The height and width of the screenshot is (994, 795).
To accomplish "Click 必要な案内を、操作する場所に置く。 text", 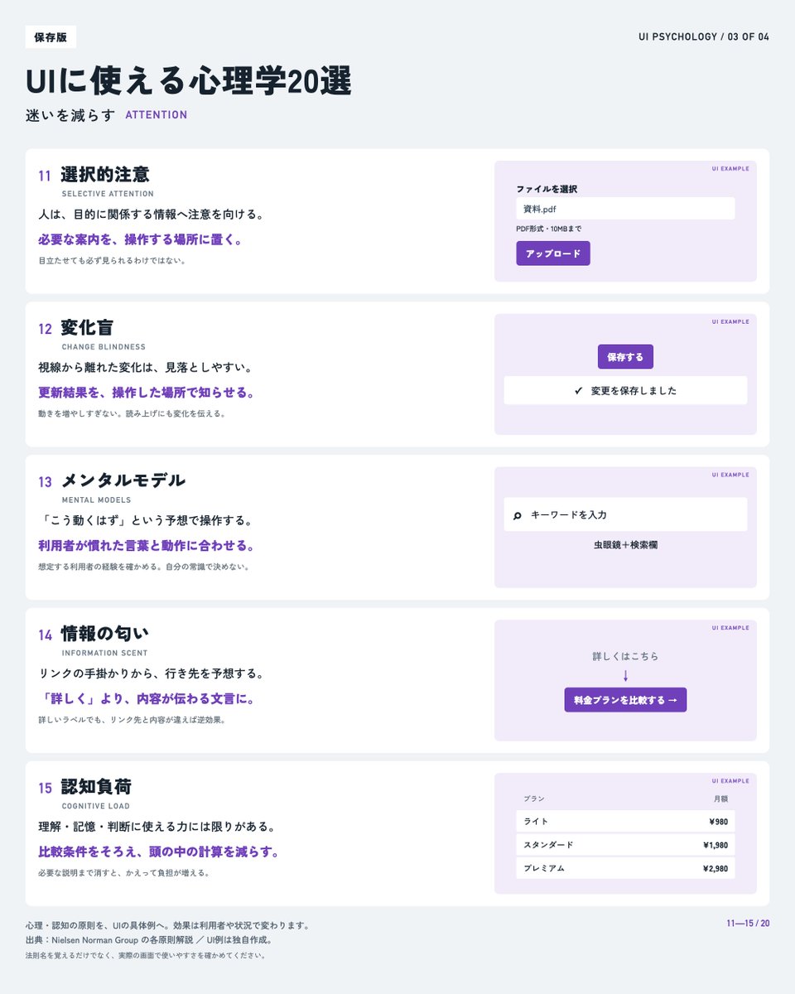I will tap(141, 240).
